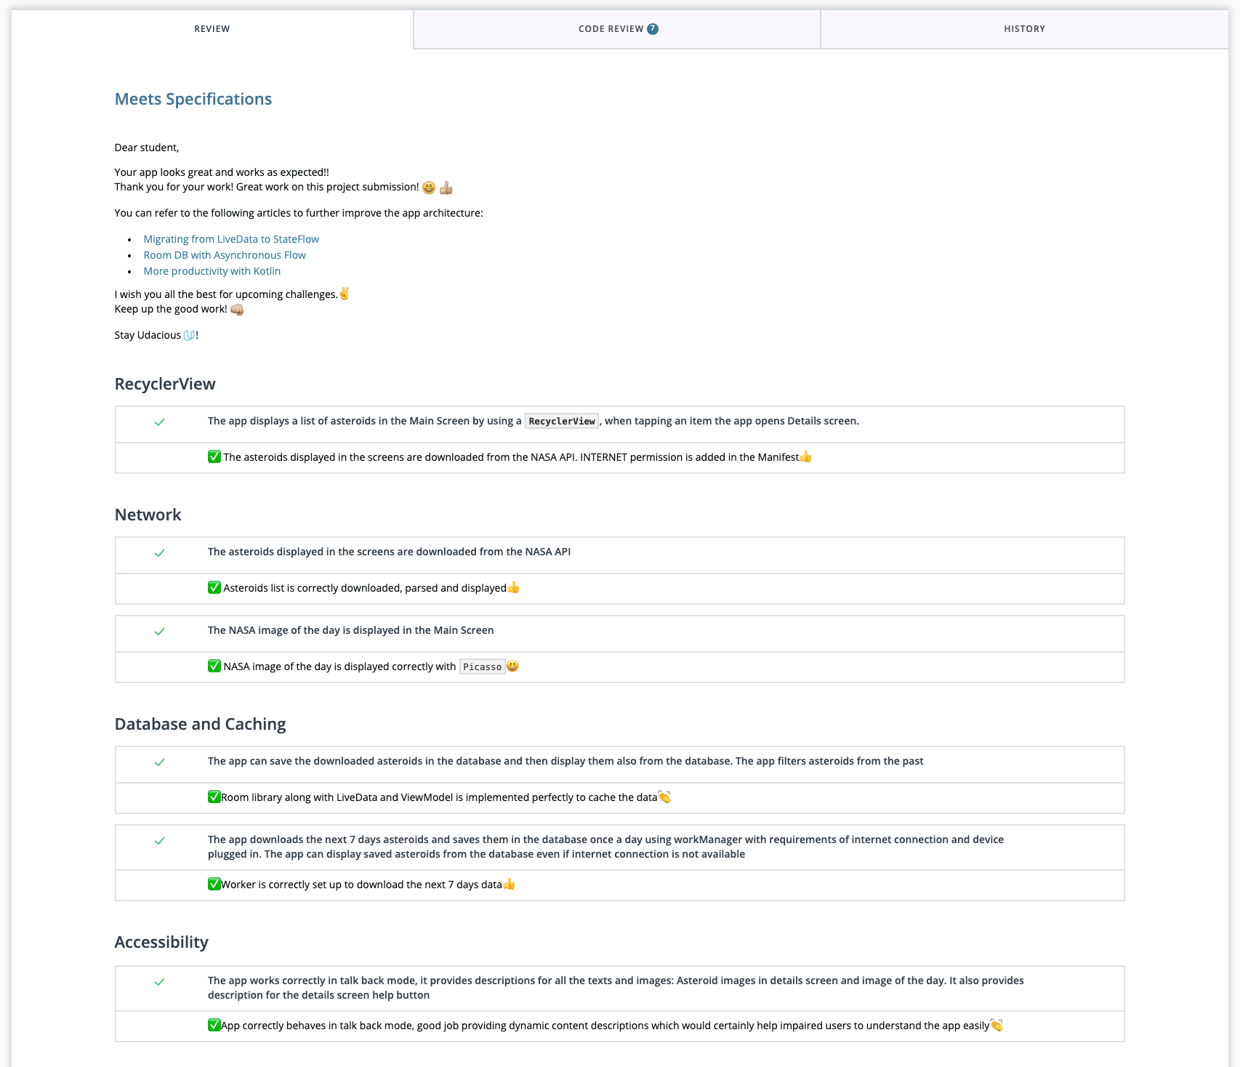This screenshot has width=1240, height=1067.
Task: Open the Migrating from LiveData to StateFlow article
Action: (x=230, y=238)
